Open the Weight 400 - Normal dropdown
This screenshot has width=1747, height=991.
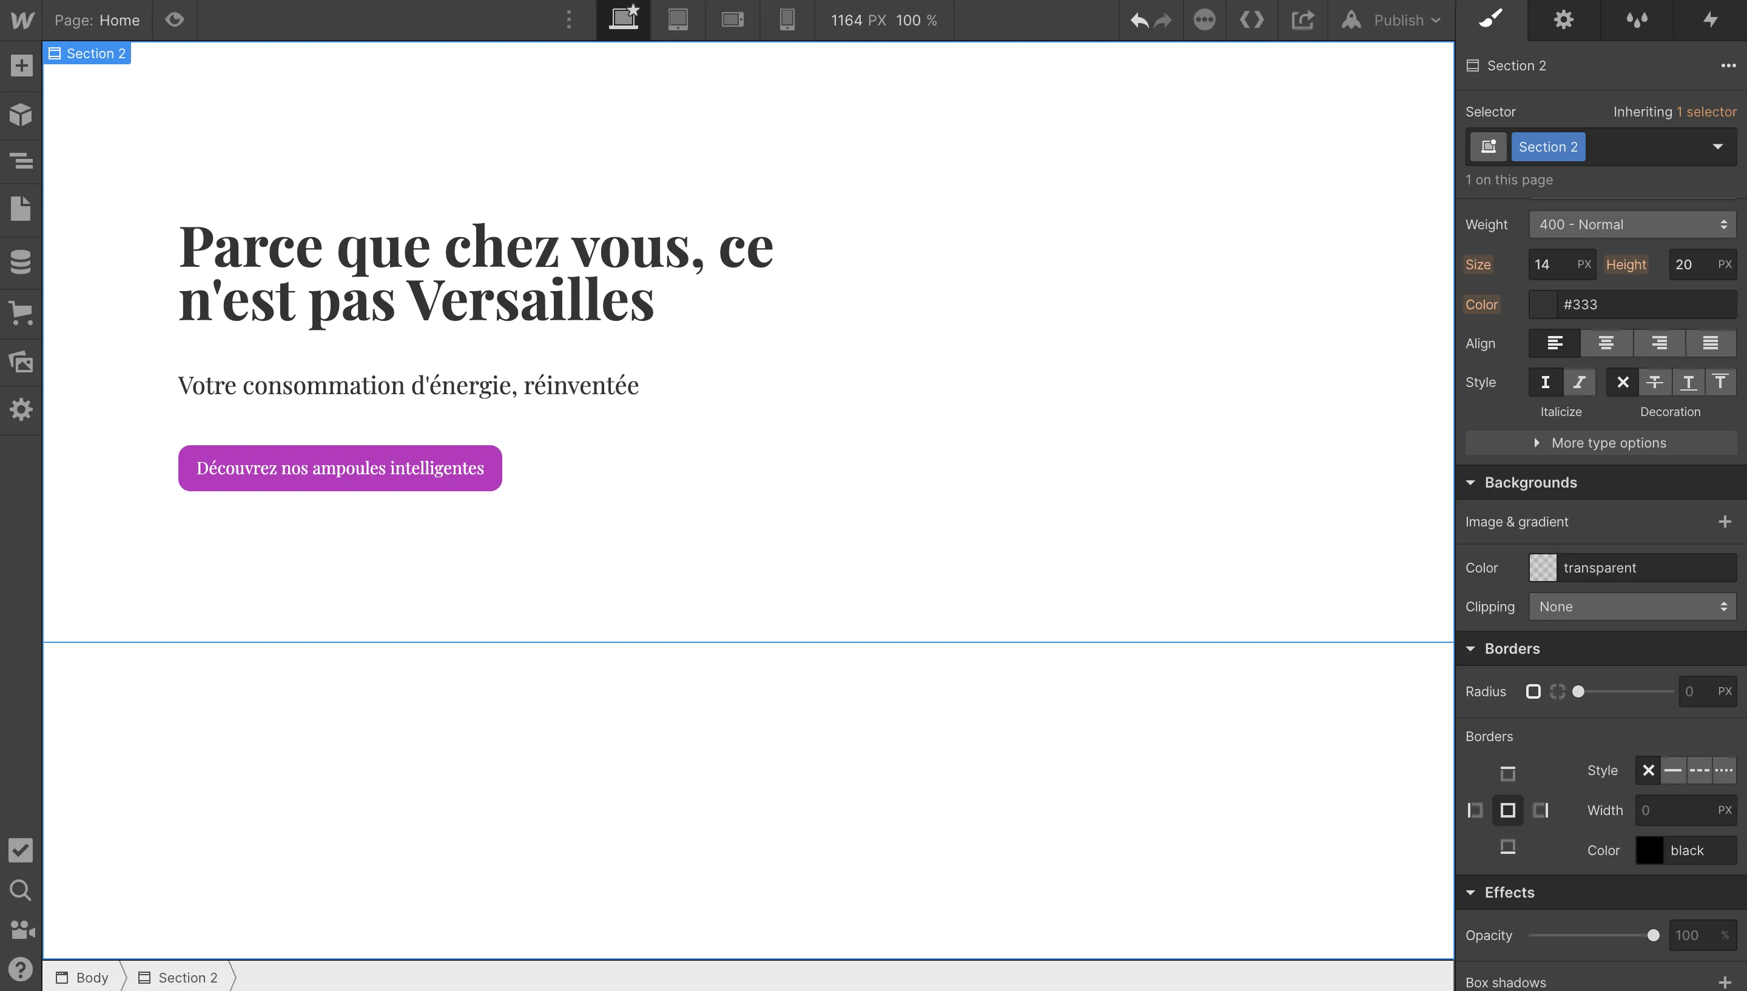tap(1633, 224)
